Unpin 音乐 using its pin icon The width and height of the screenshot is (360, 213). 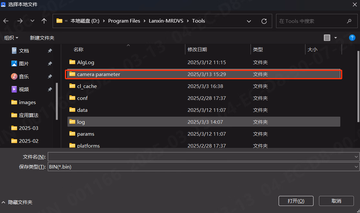tap(50, 76)
